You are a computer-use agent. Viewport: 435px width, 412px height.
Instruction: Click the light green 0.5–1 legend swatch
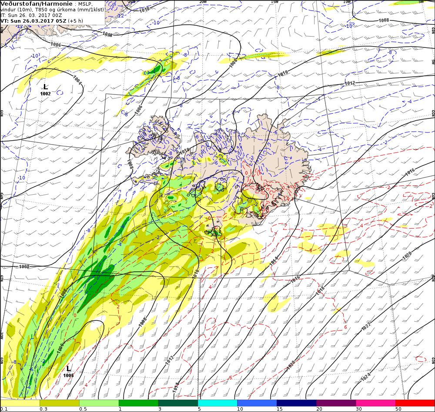click(x=99, y=403)
